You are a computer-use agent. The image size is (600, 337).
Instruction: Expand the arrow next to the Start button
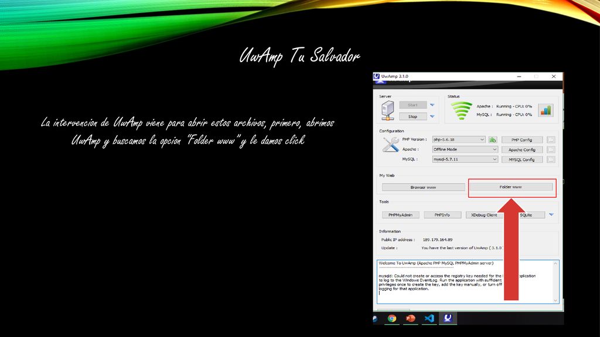[x=432, y=105]
